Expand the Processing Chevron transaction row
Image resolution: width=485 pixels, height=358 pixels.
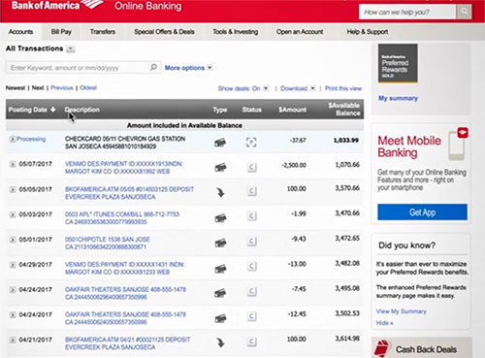[13, 139]
